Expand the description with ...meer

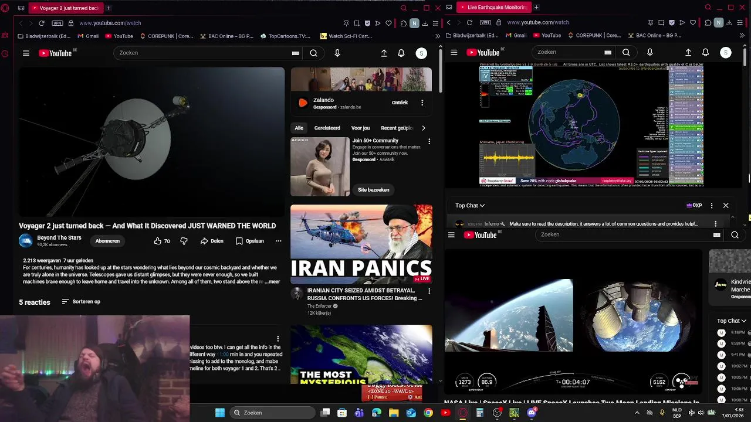(x=273, y=282)
